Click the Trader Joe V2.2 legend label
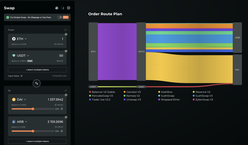 101,100
